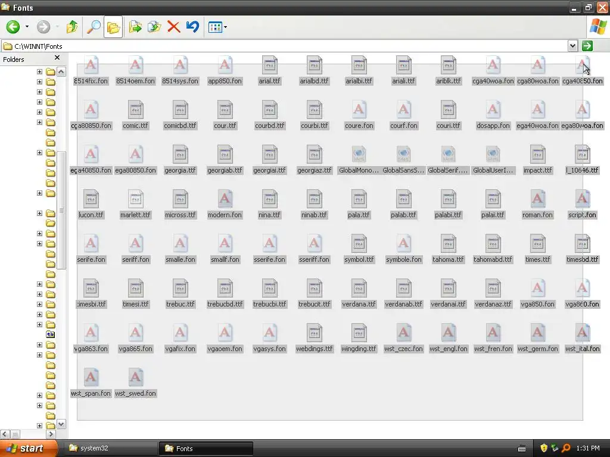Select the georgia.ttf font file
This screenshot has height=457, width=610.
(180, 160)
